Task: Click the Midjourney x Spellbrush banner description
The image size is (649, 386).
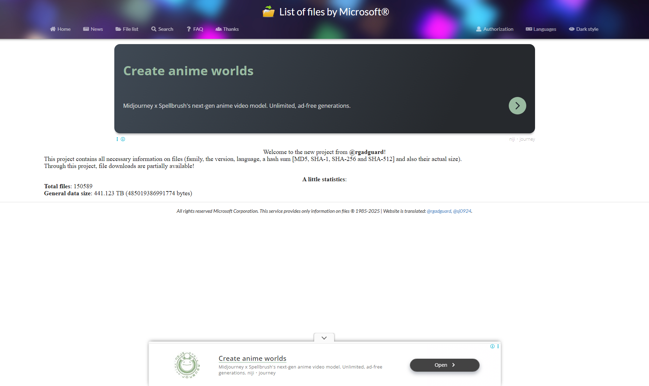Action: pos(237,106)
